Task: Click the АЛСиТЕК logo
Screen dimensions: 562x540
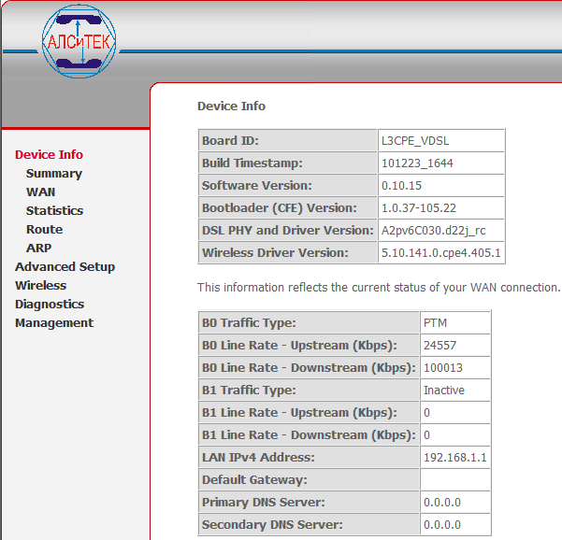Action: [79, 41]
